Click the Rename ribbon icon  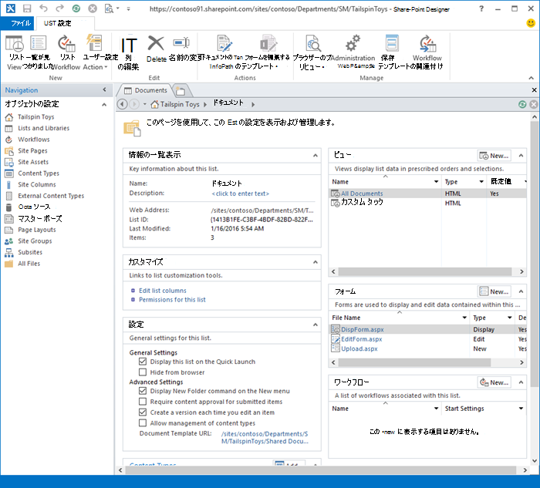(181, 42)
